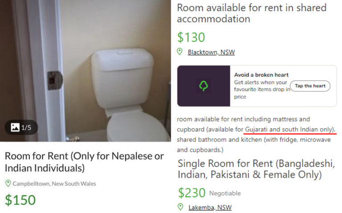This screenshot has height=213, width=342.
Task: Click the location pin beside Blacktown, NSW
Action: [x=180, y=52]
